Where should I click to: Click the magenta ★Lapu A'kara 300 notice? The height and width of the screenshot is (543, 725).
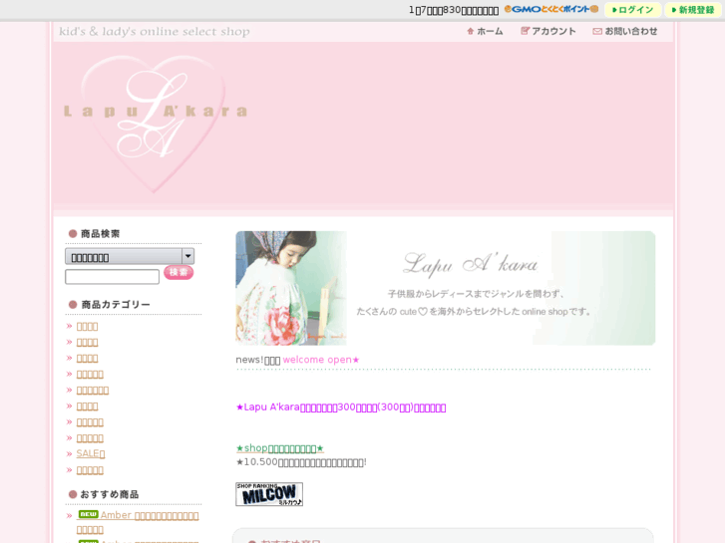(x=341, y=407)
